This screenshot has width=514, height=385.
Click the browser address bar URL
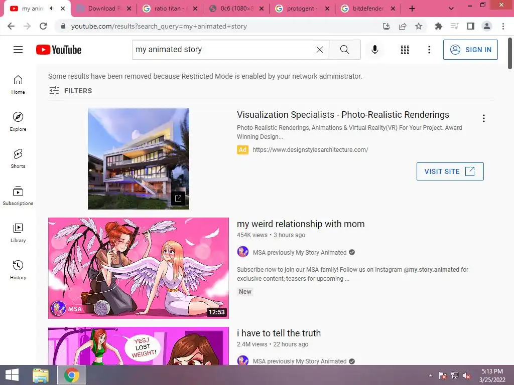click(159, 26)
